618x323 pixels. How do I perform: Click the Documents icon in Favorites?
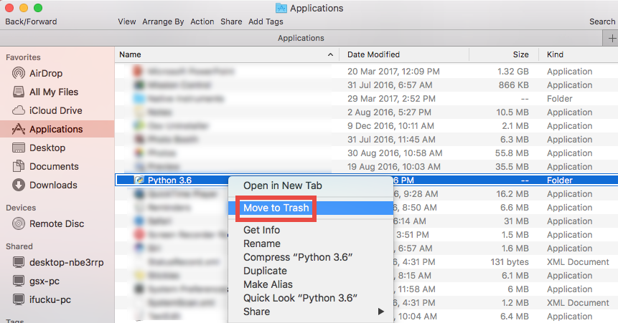[19, 166]
